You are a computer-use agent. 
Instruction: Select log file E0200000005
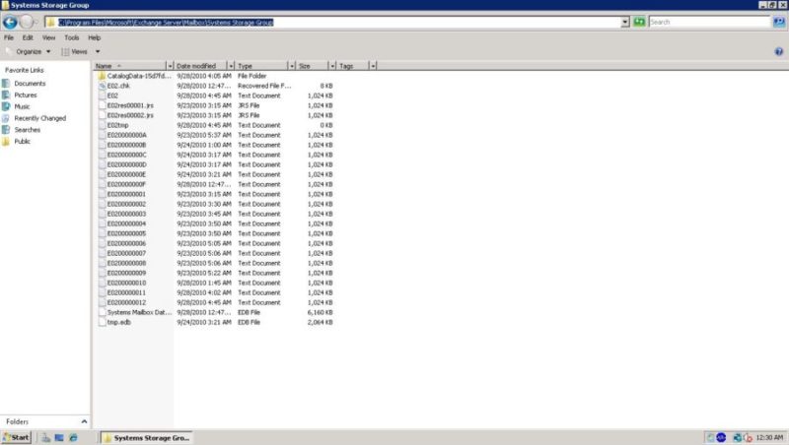pyautogui.click(x=126, y=233)
